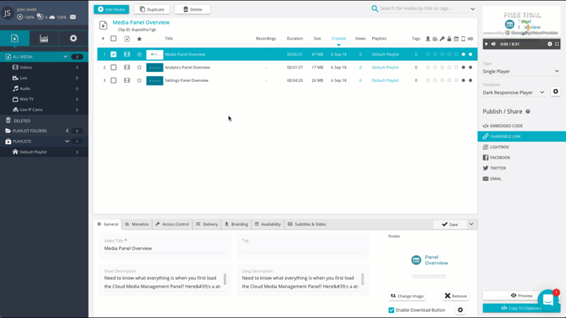566x318 pixels.
Task: Open the Subtitles & Slides tab
Action: pyautogui.click(x=306, y=224)
